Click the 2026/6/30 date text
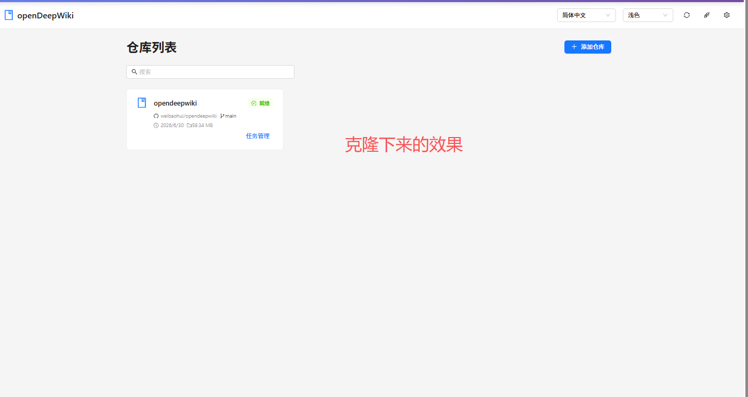 tap(172, 126)
